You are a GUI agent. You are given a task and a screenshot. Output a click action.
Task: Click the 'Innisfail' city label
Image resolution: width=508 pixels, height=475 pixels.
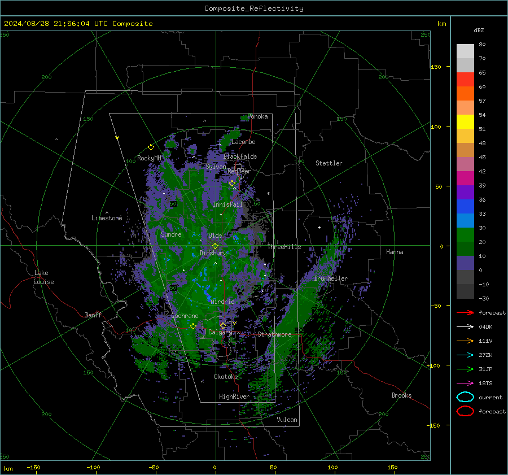pos(227,204)
